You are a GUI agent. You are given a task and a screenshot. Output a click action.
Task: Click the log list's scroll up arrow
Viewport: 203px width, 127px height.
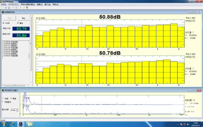point(29,42)
